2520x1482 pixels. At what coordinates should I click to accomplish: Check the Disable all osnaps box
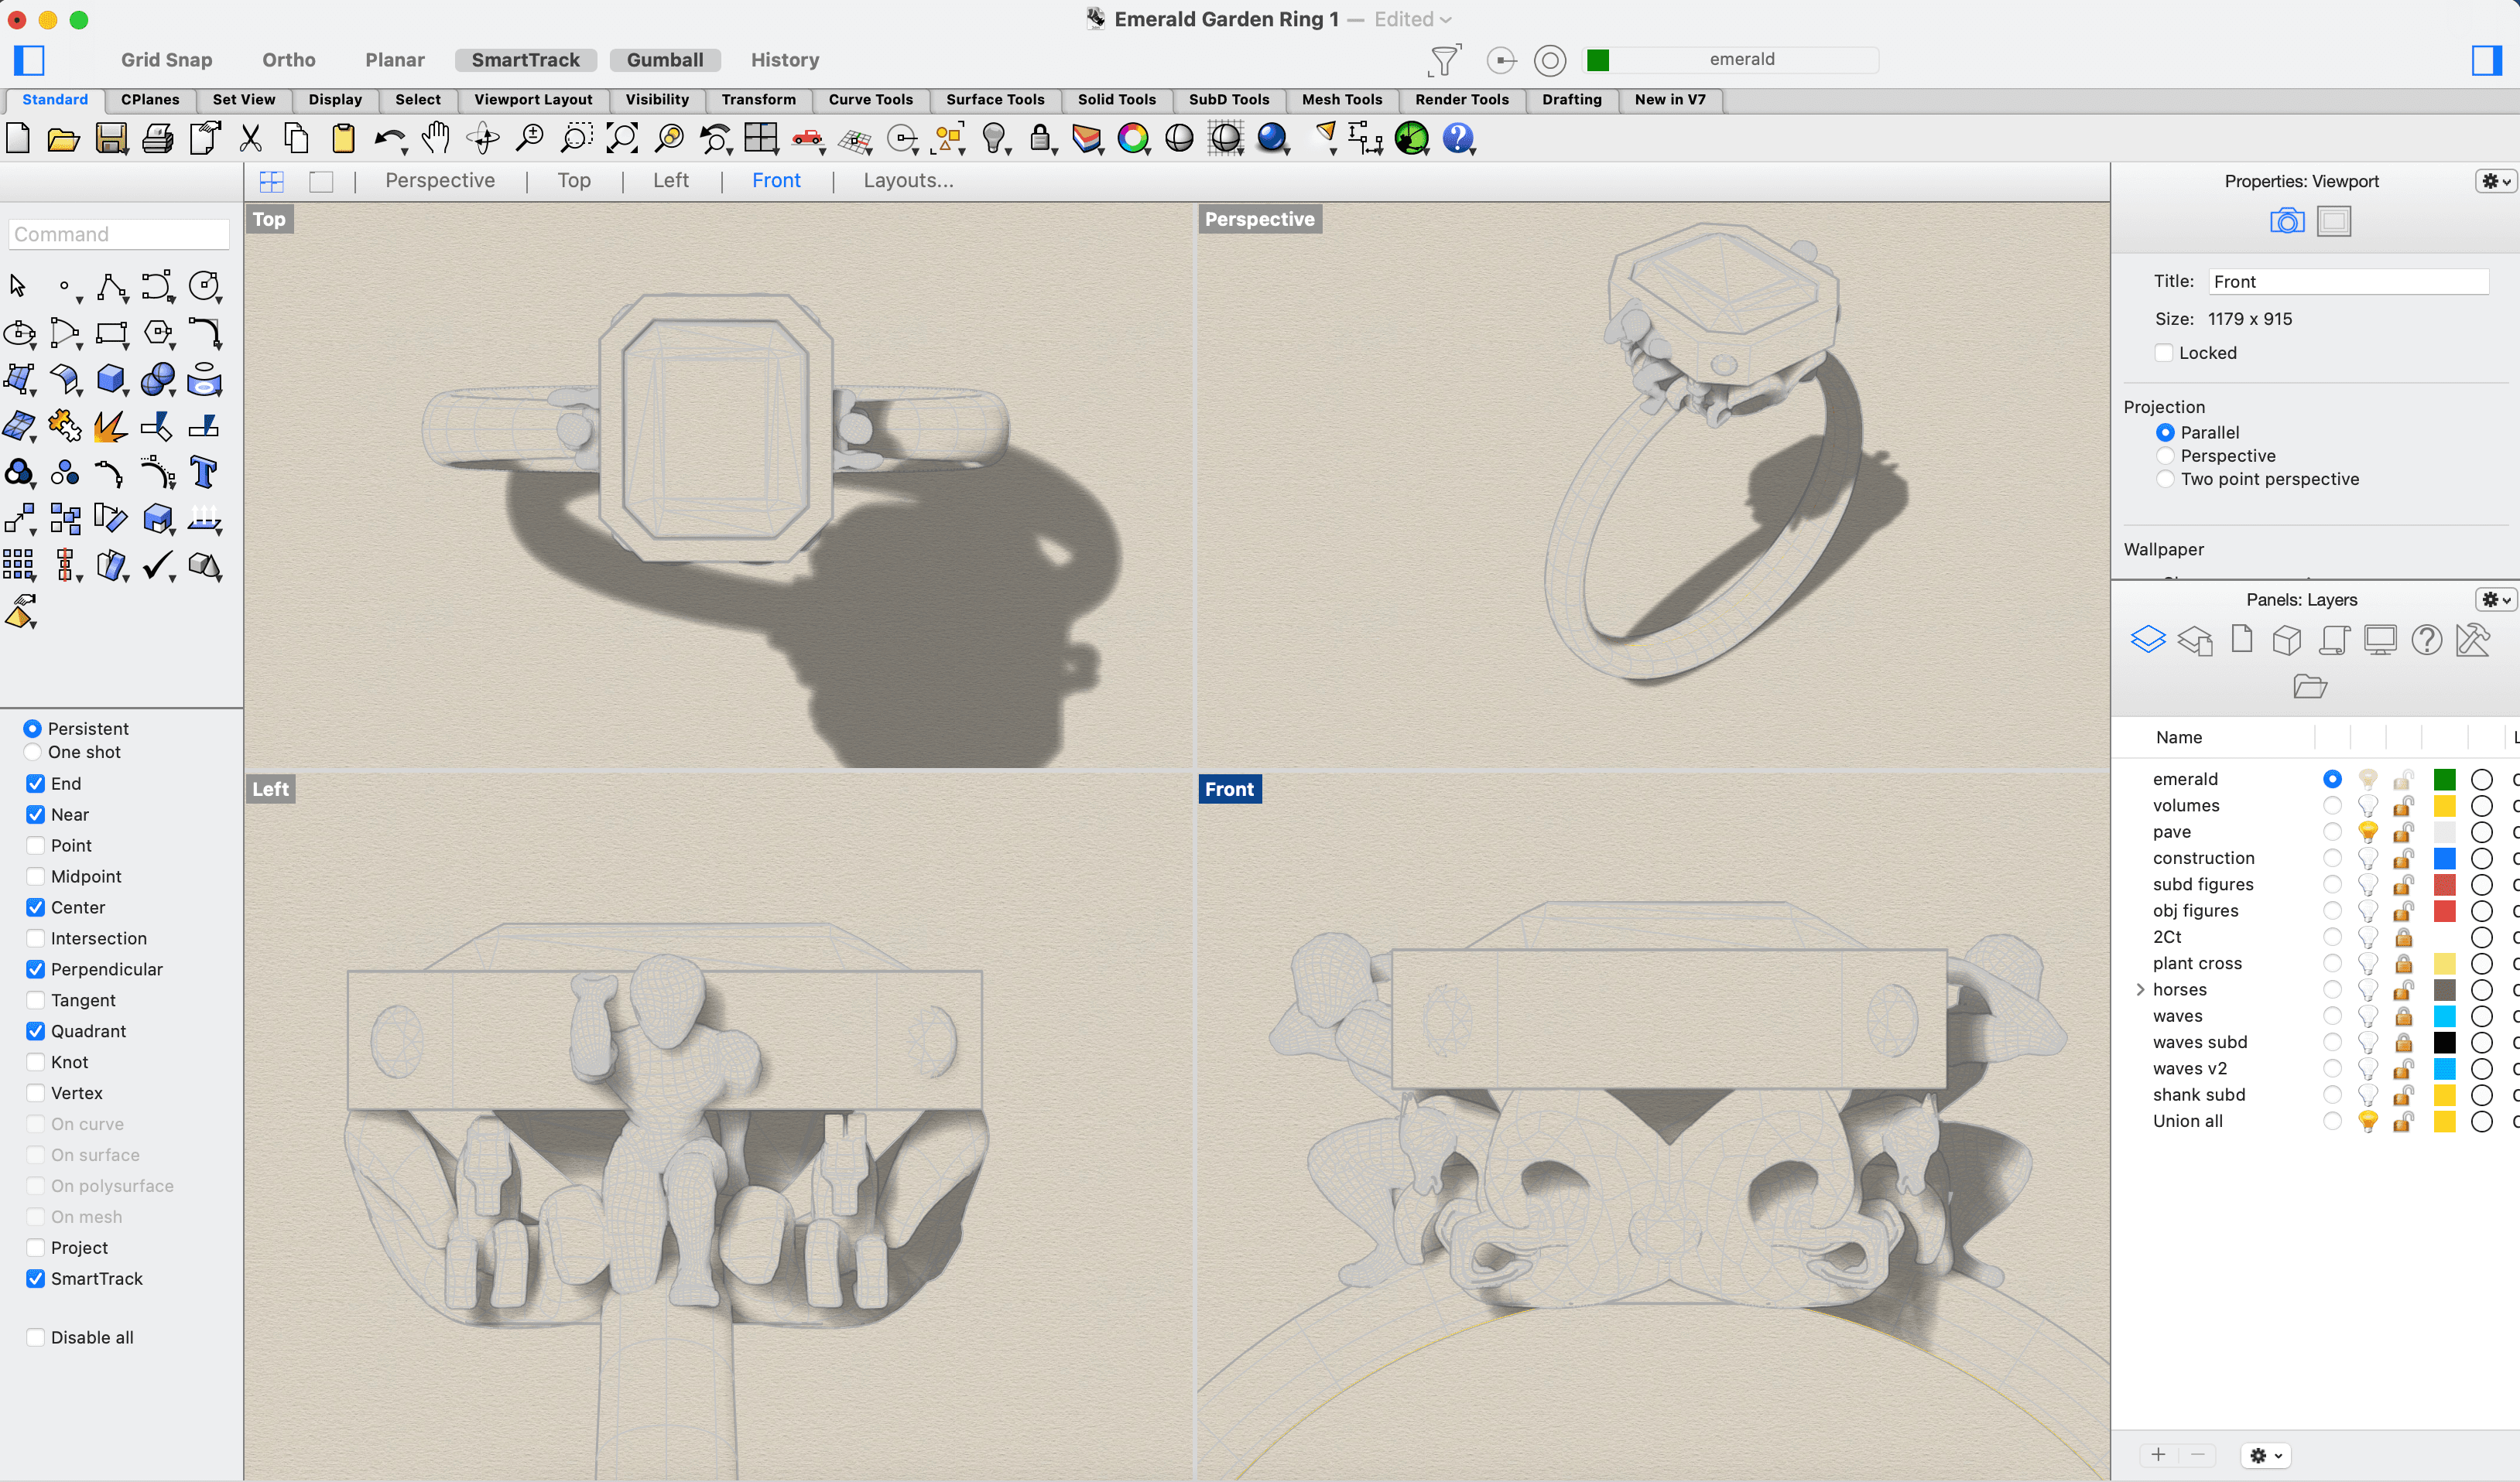point(35,1337)
